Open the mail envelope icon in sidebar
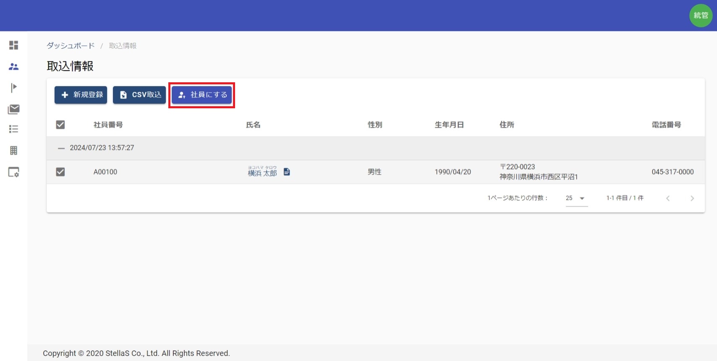This screenshot has height=361, width=717. point(13,109)
